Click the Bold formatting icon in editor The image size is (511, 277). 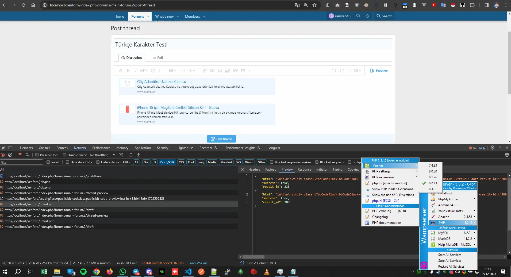tap(128, 71)
